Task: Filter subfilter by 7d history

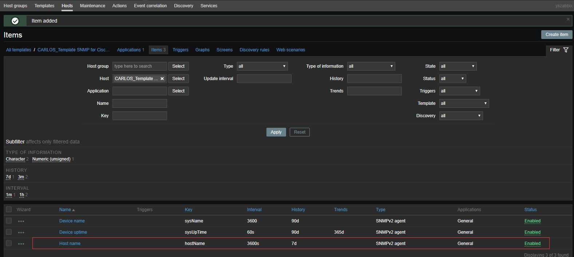Action: pyautogui.click(x=8, y=177)
